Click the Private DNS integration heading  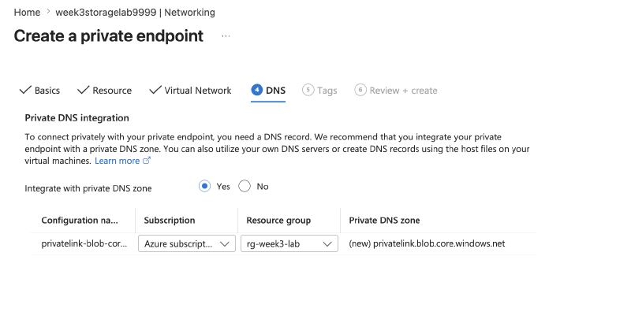coord(77,117)
